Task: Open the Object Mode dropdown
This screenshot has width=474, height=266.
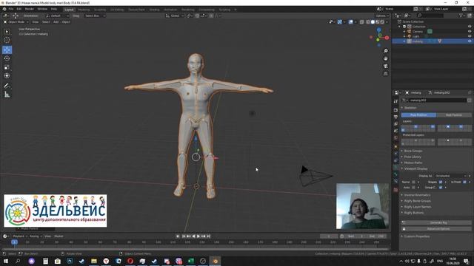Action: pos(16,21)
